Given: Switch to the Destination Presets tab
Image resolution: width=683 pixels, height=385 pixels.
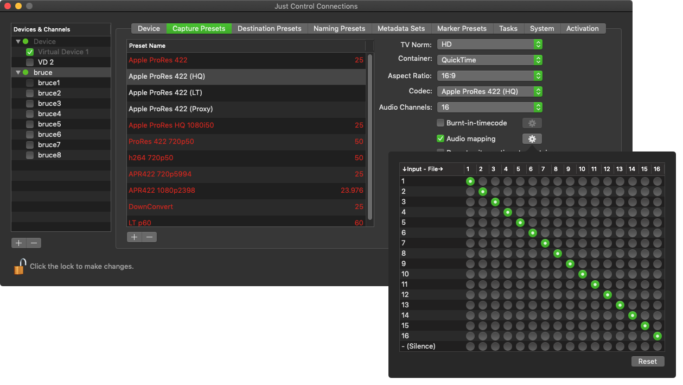Looking at the screenshot, I should pyautogui.click(x=270, y=28).
